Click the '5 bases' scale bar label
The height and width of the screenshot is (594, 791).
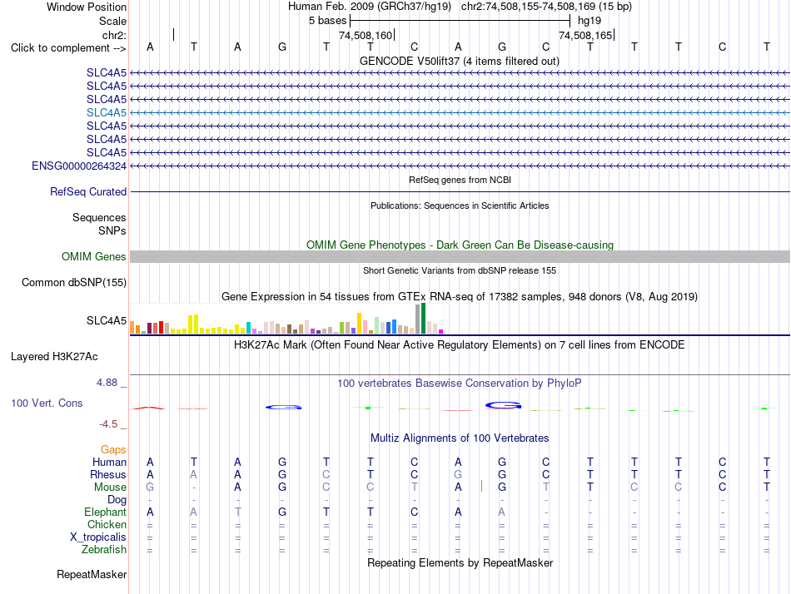point(327,21)
